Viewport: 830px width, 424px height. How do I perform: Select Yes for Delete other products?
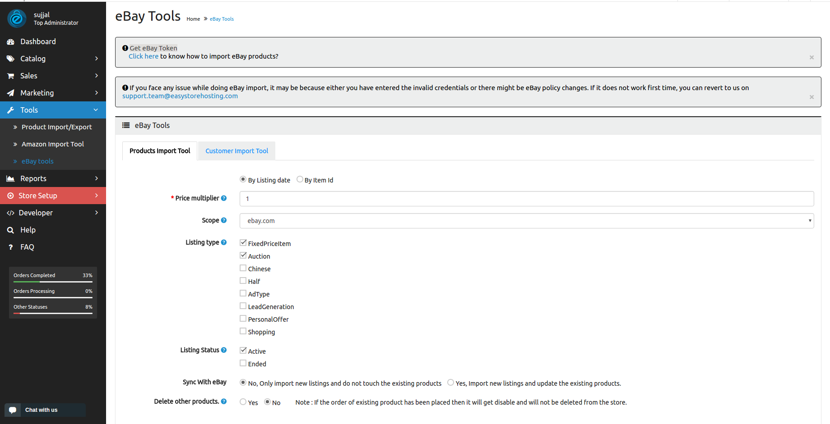[243, 402]
